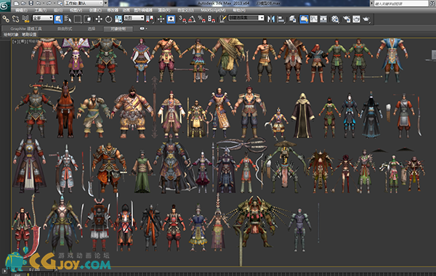Screen dimensions: 436x276
Task: Open the Views (V) menu
Action: 76,10
